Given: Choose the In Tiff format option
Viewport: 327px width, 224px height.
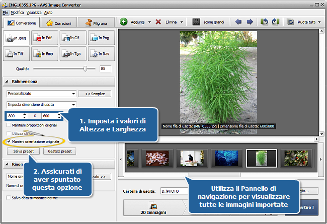Looking at the screenshot, I should (16, 53).
